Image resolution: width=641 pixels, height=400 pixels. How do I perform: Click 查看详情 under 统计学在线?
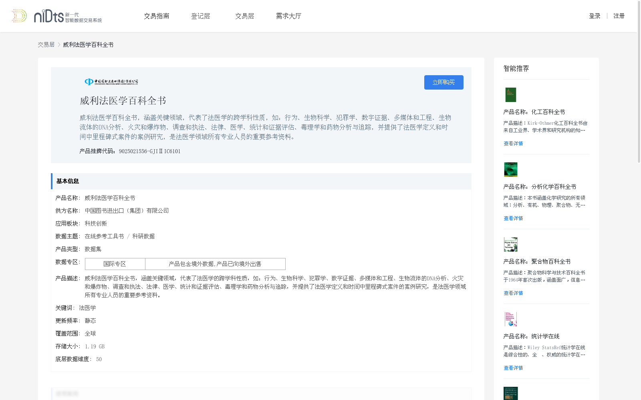513,368
